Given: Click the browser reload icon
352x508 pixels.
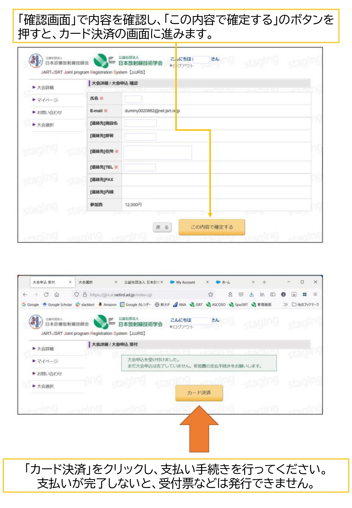Looking at the screenshot, I should 46,294.
